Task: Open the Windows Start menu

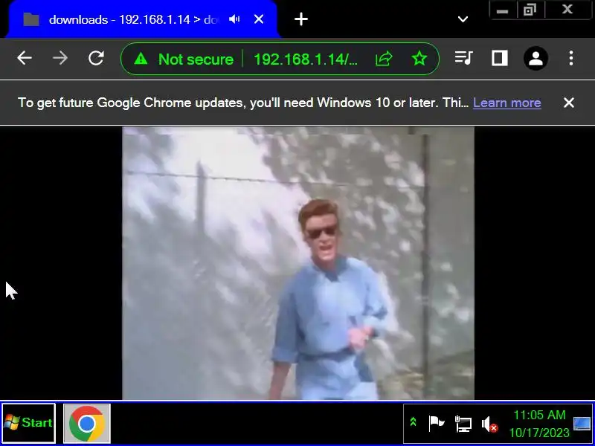Action: click(x=28, y=423)
